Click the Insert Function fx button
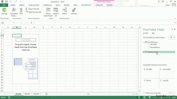Viewport: 177px width, 99px height. pyautogui.click(x=32, y=23)
